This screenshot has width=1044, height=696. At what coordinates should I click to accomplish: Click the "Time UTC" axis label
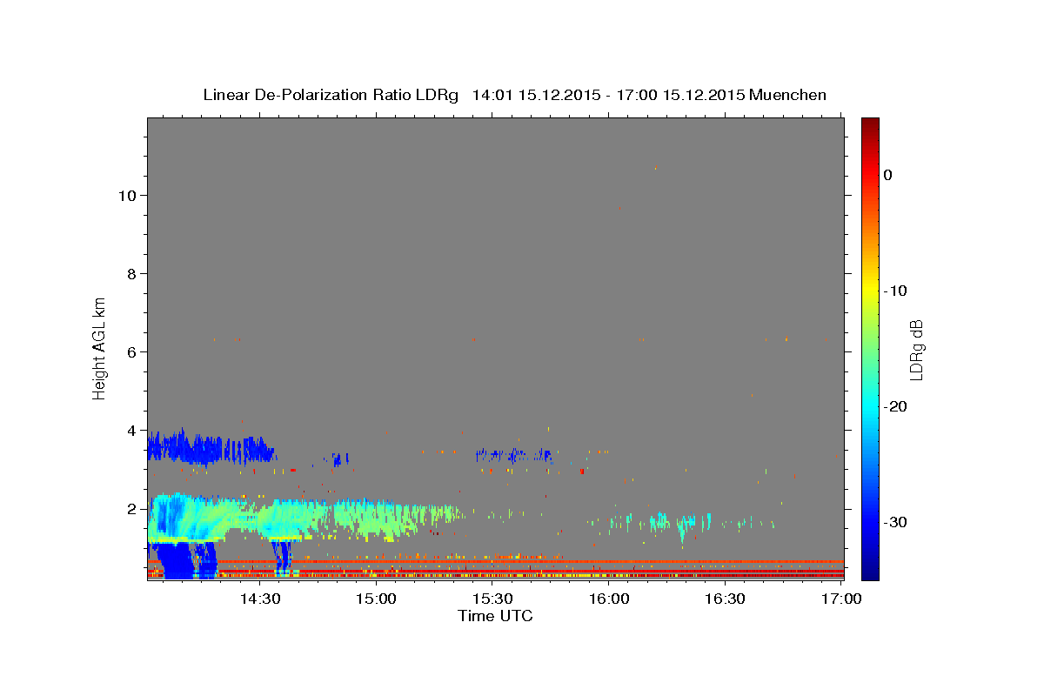click(x=495, y=616)
